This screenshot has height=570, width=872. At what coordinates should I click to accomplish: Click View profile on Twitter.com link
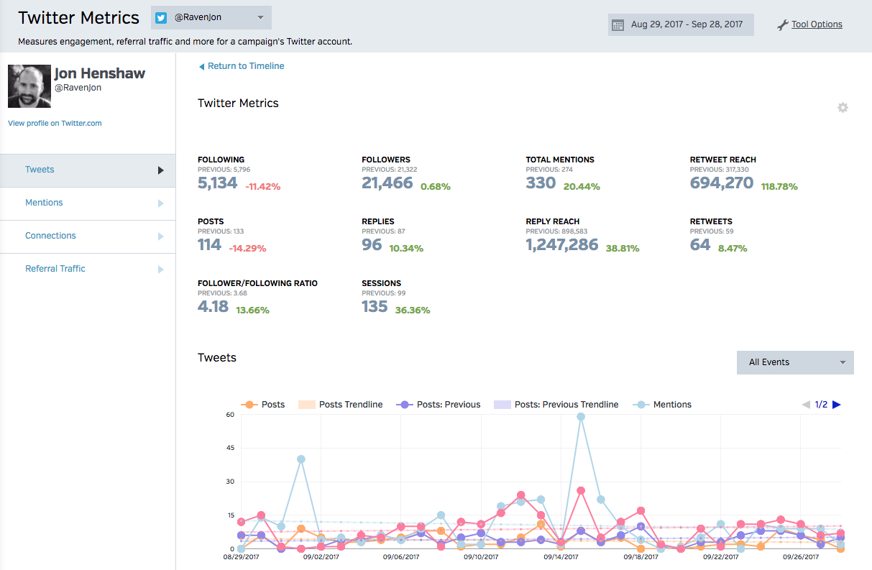point(55,124)
